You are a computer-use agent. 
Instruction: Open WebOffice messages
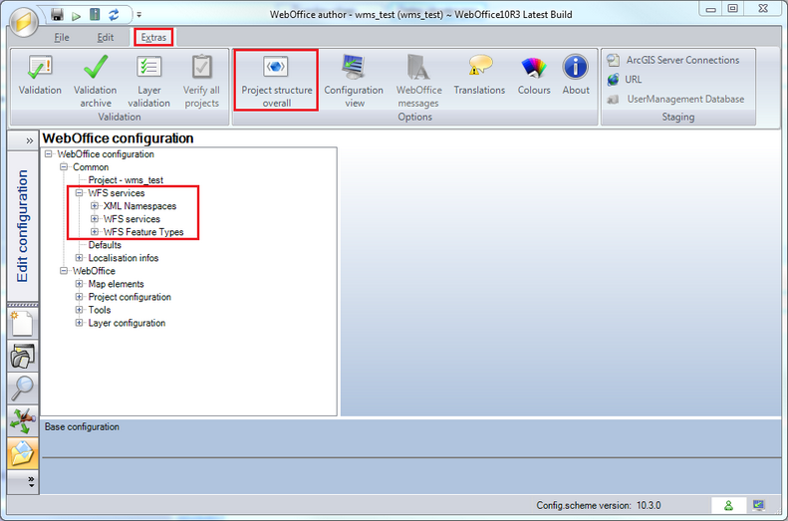[x=418, y=82]
